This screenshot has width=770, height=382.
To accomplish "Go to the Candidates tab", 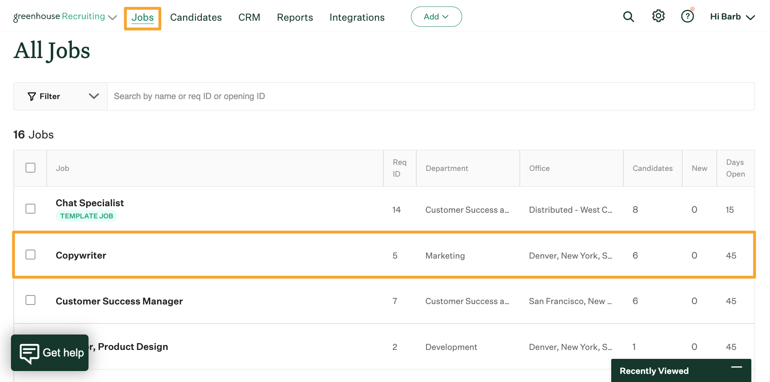I will coord(196,17).
